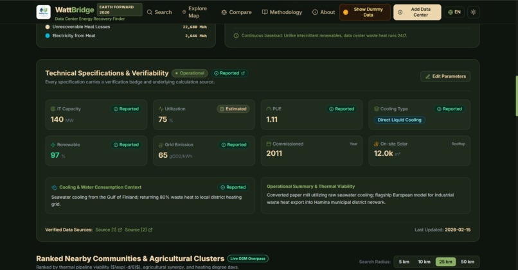
Task: Click the Reported badge in Renewable card
Action: (x=126, y=145)
